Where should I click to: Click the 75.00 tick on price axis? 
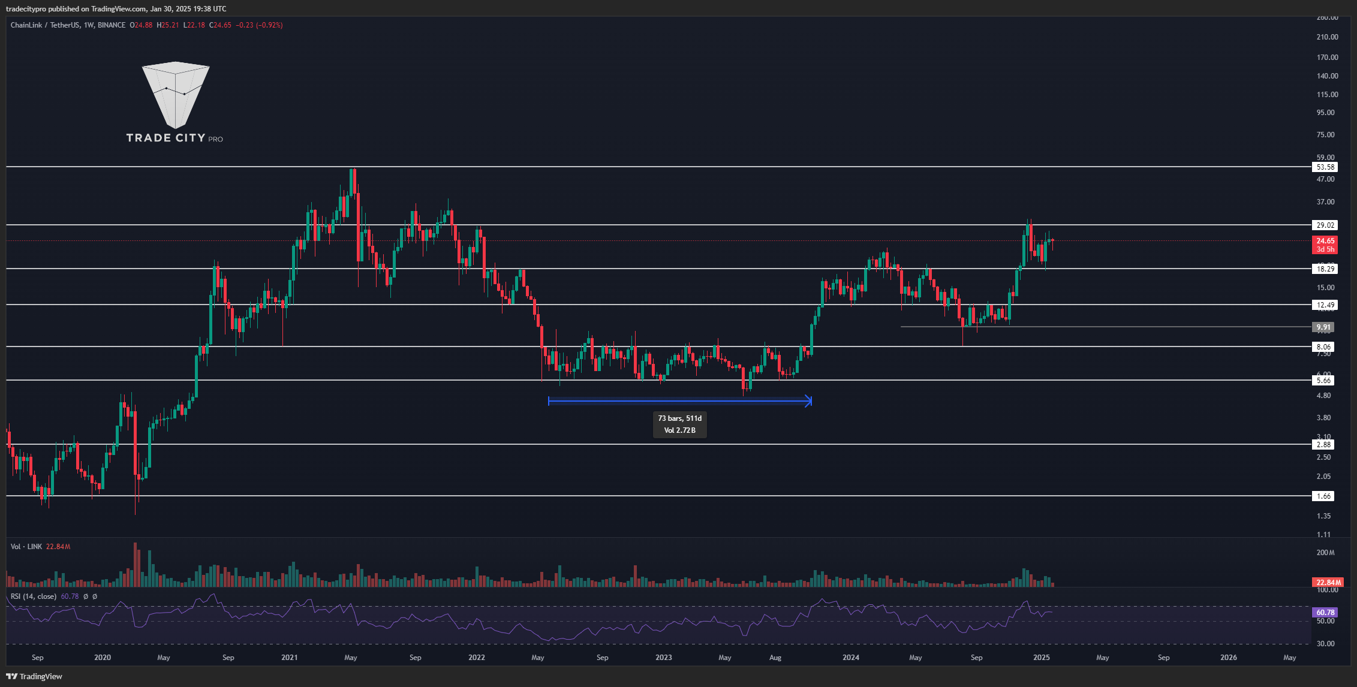[x=1325, y=135]
